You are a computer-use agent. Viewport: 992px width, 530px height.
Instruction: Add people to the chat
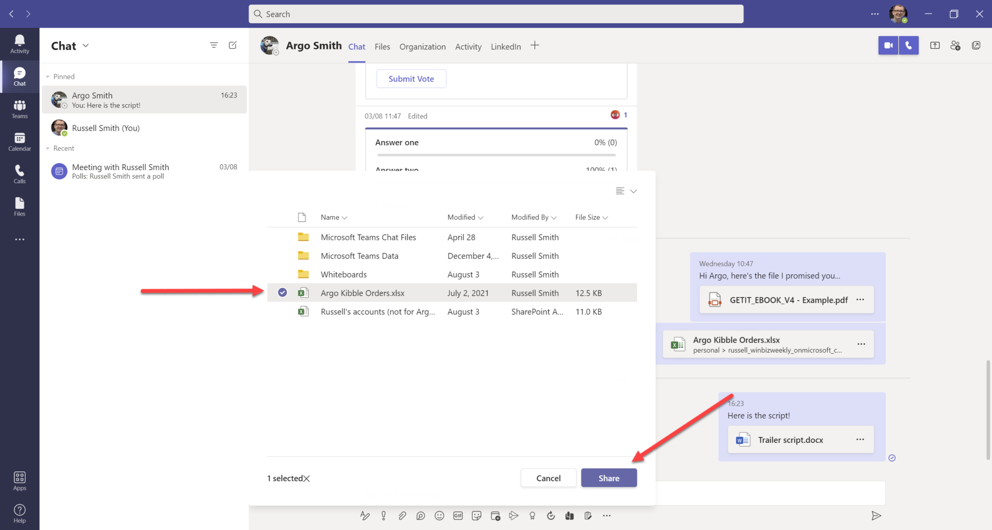click(x=955, y=46)
